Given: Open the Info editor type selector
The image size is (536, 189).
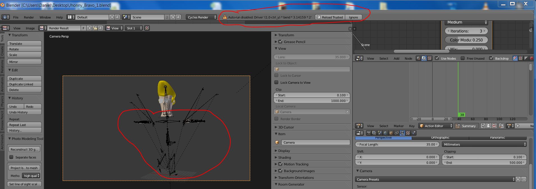Looking at the screenshot, I should coord(6,17).
